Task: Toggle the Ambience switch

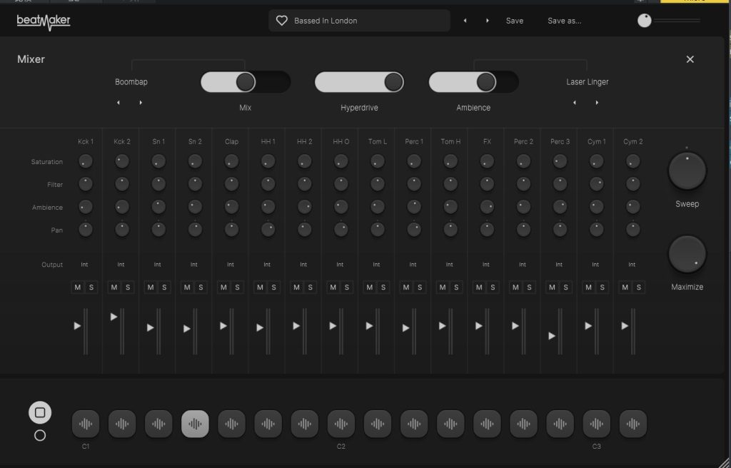Action: (x=473, y=82)
